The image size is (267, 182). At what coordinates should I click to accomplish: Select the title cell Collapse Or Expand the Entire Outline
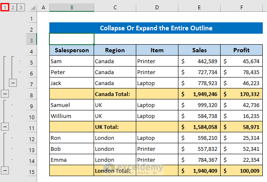click(x=156, y=28)
